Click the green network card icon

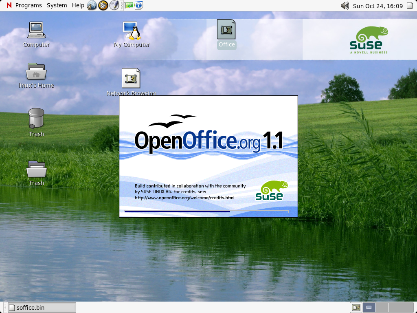coord(129,5)
